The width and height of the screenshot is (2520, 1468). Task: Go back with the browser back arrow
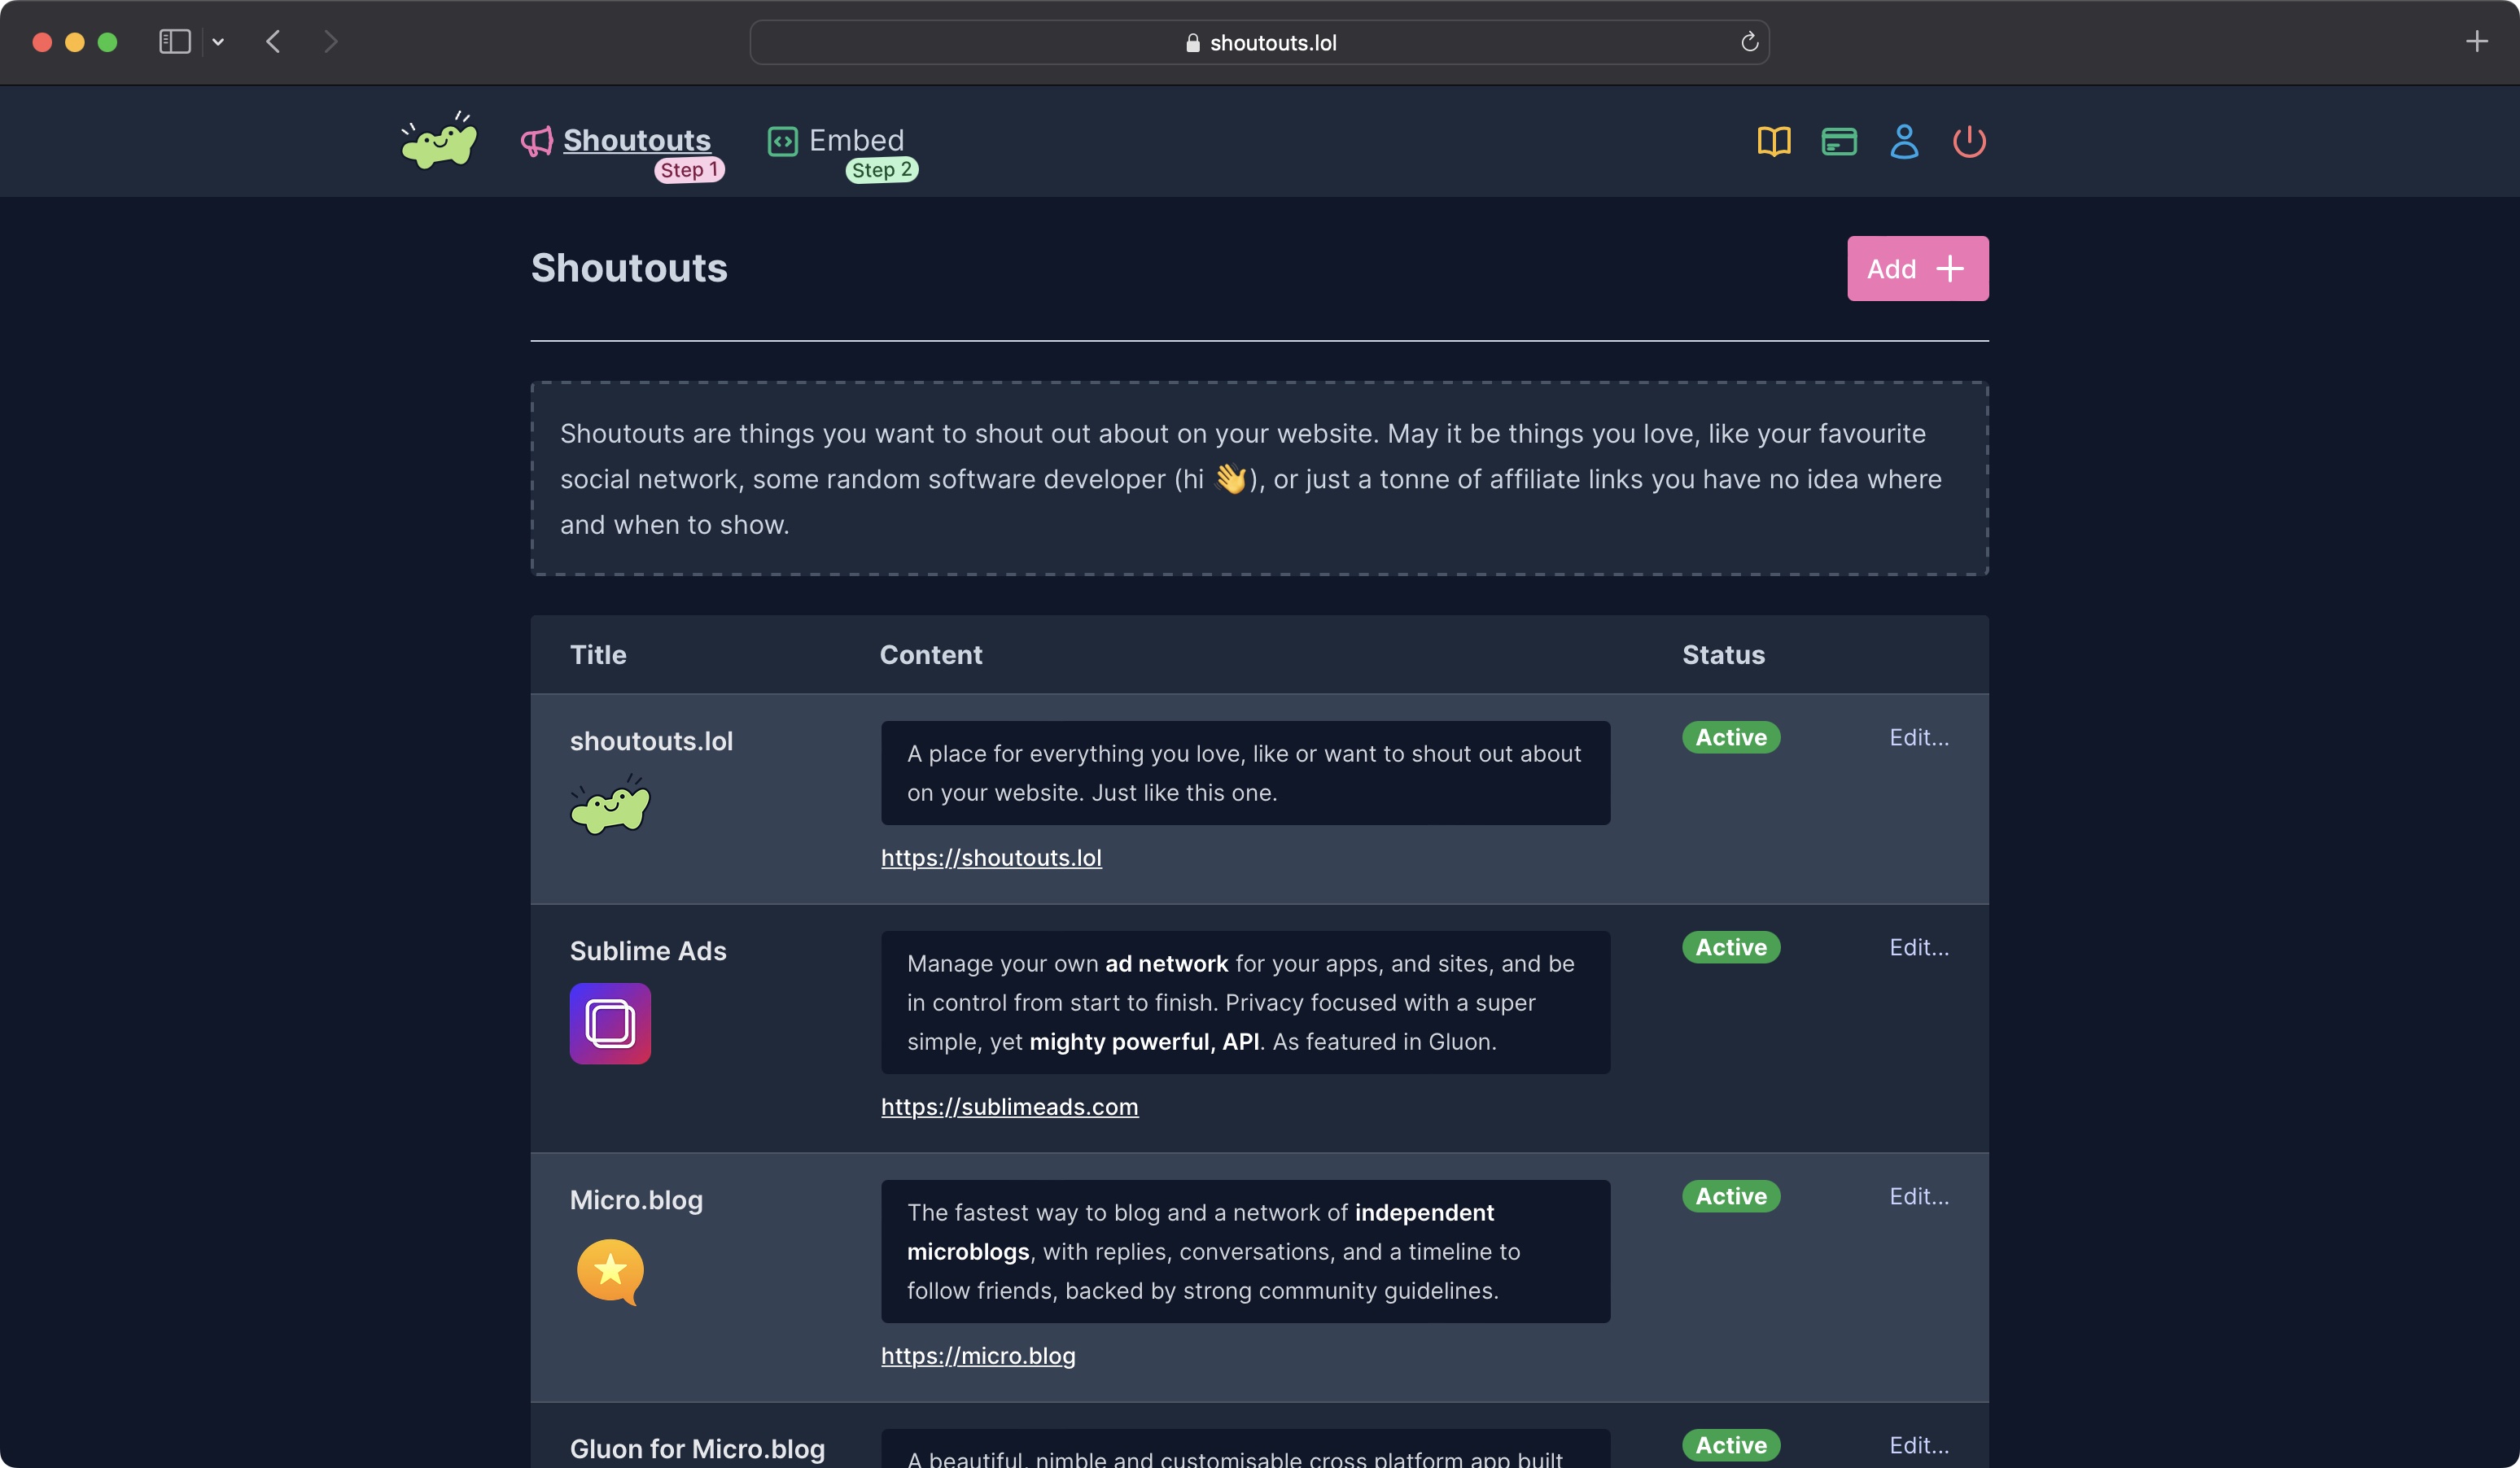[x=273, y=42]
